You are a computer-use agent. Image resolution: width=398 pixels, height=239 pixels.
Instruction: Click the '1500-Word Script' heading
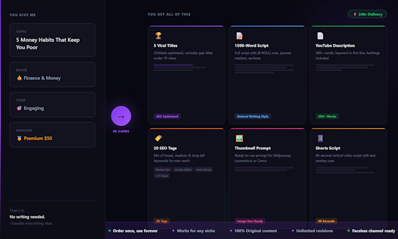[251, 46]
